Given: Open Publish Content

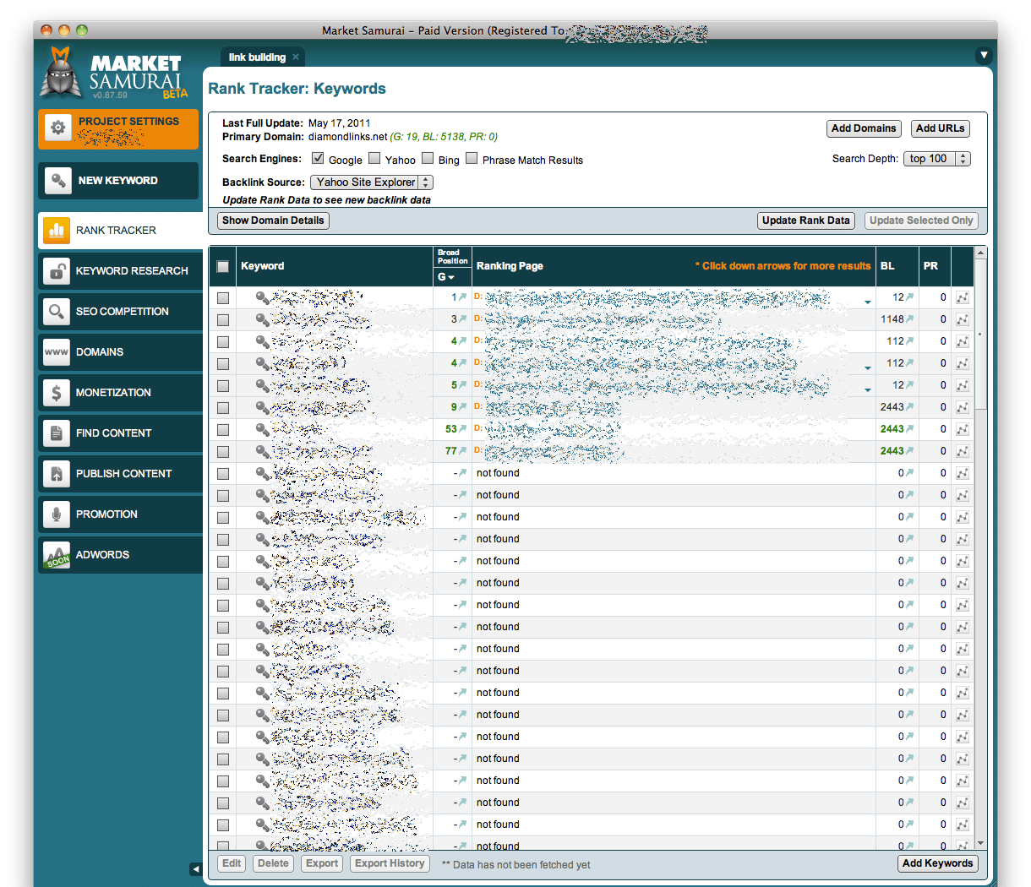Looking at the screenshot, I should [x=120, y=474].
